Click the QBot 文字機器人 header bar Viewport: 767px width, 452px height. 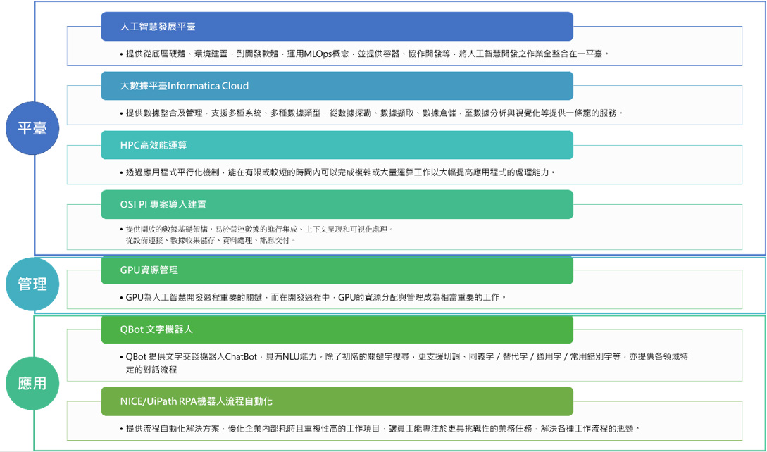pyautogui.click(x=337, y=329)
